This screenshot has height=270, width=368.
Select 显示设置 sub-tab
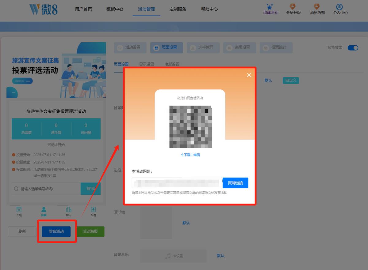[147, 64]
